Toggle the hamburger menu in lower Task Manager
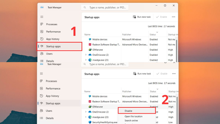This screenshot has height=124, width=220. (x=41, y=74)
